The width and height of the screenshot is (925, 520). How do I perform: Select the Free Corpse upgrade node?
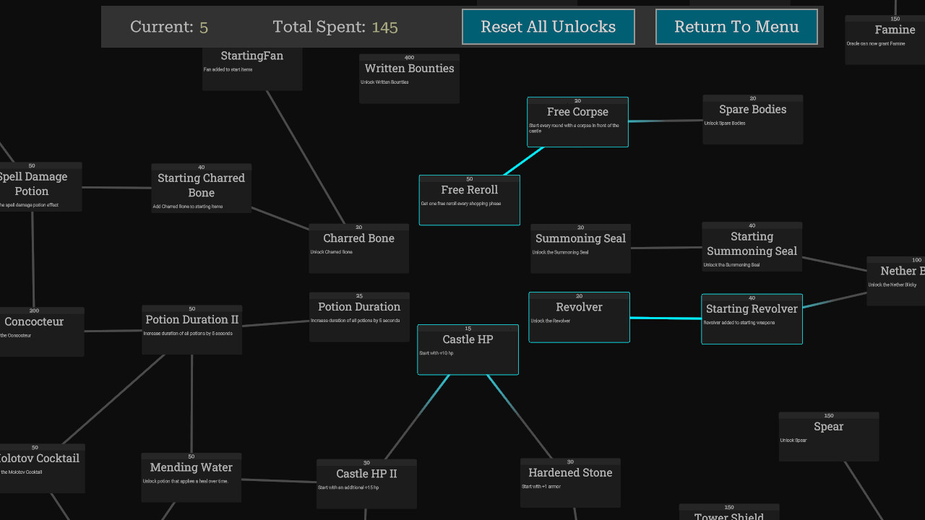tap(577, 122)
